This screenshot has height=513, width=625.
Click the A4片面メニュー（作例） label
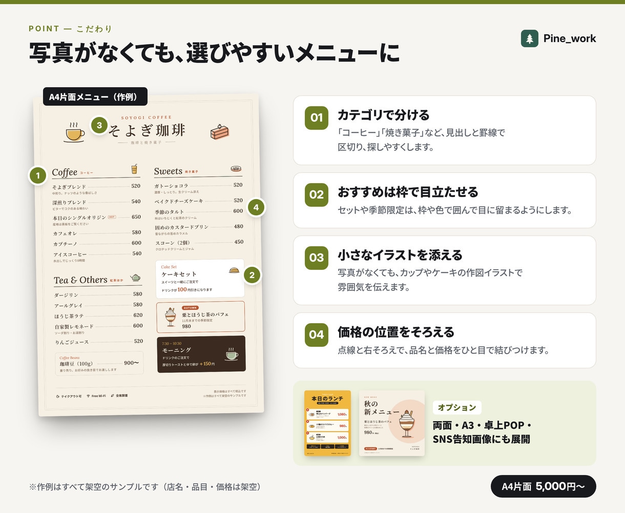pos(95,97)
